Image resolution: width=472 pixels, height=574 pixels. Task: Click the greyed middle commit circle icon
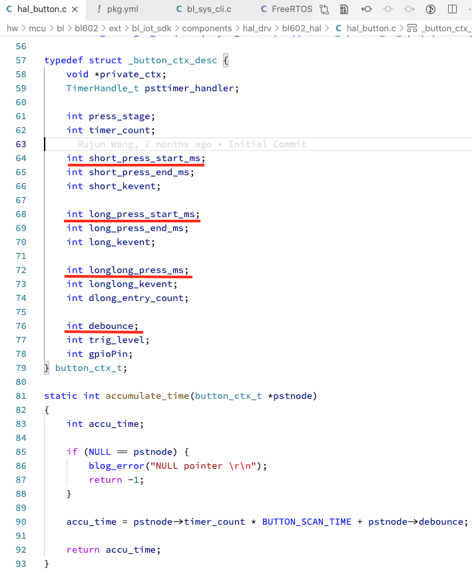[388, 9]
